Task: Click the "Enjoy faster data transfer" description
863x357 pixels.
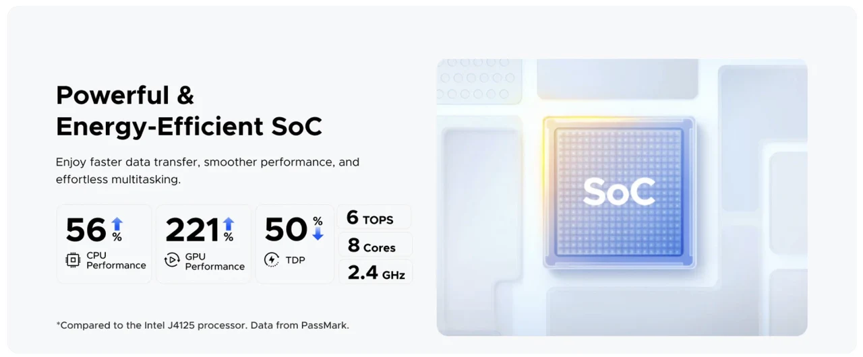Action: click(x=207, y=171)
